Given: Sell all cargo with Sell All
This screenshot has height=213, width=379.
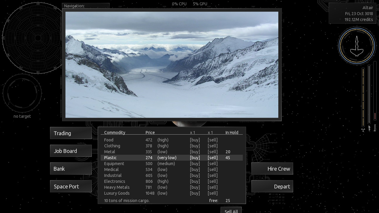Looking at the screenshot, I should click(231, 211).
